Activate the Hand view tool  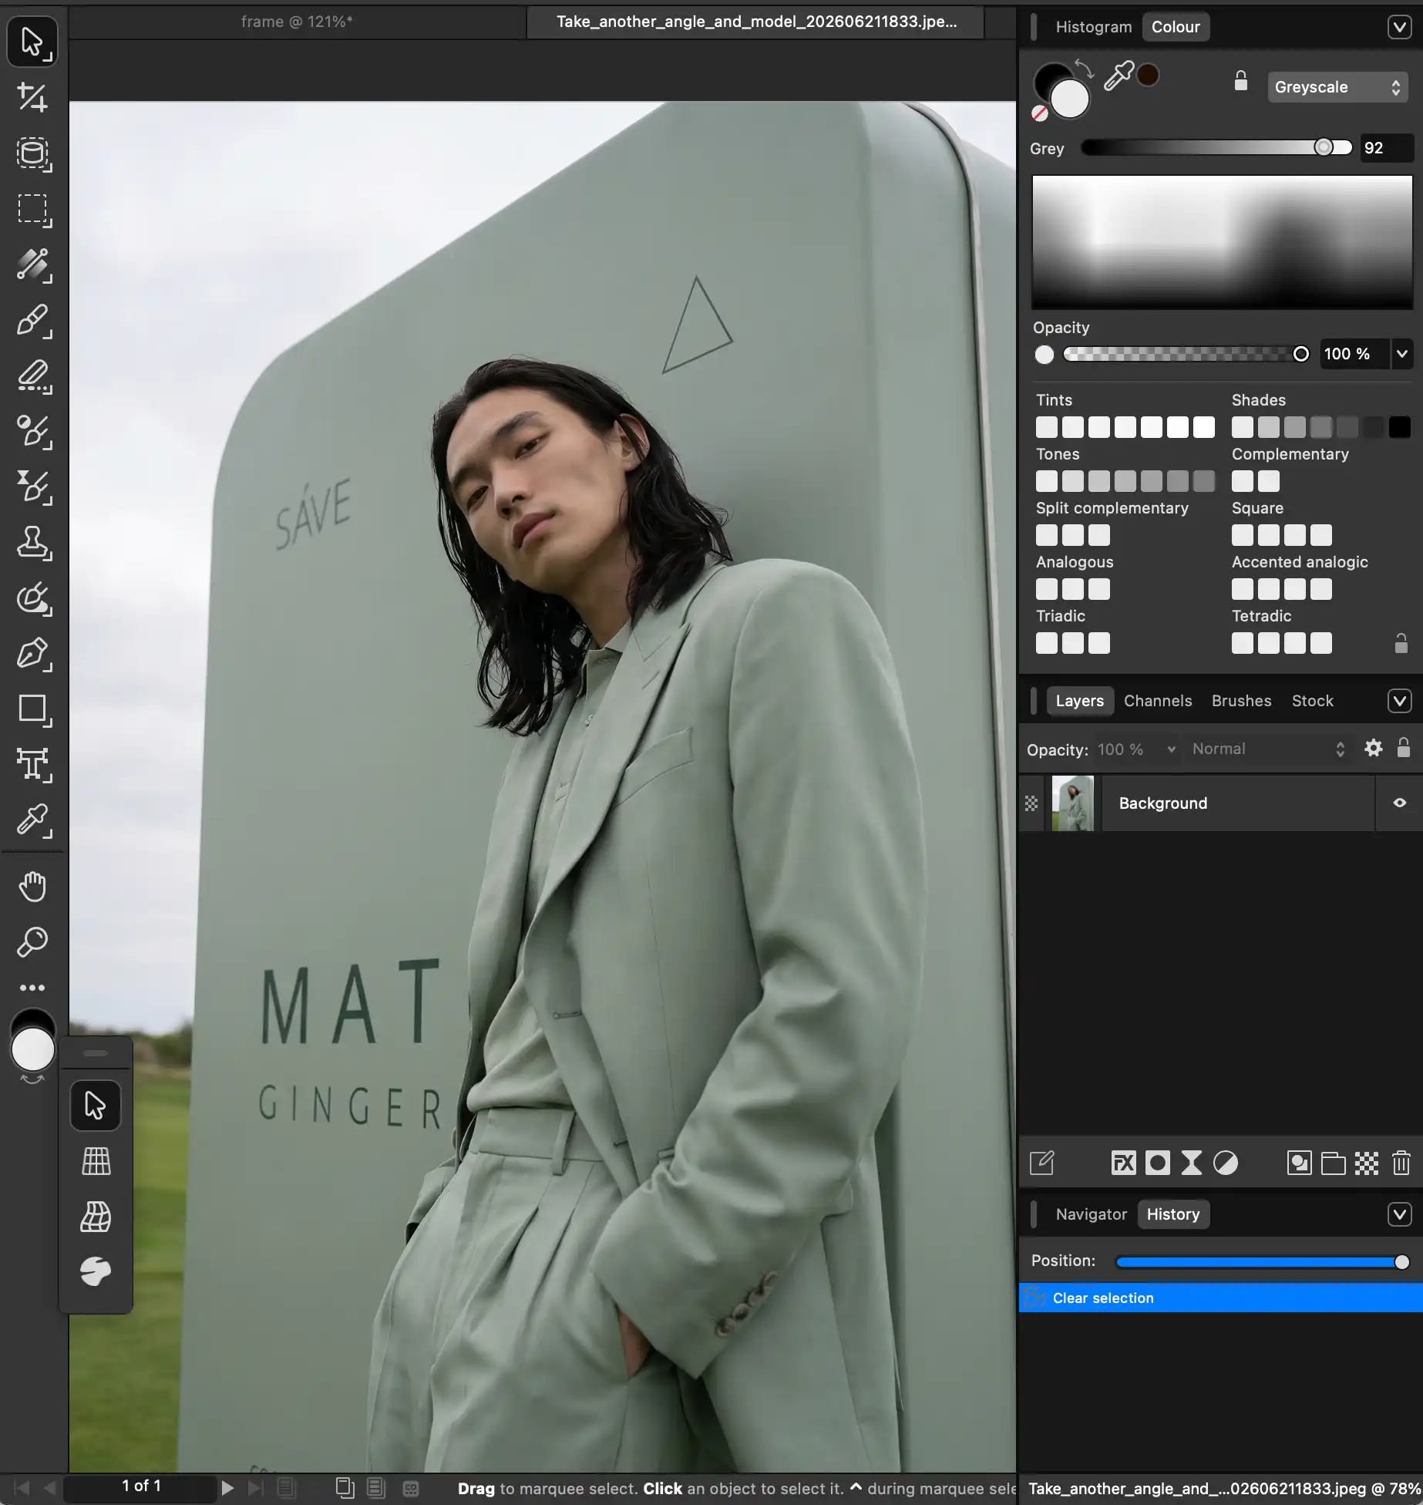tap(33, 887)
